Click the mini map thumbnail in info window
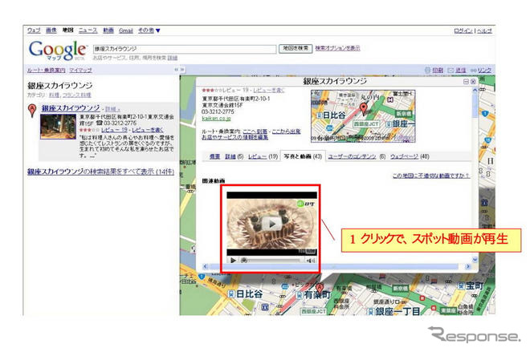 click(363, 116)
